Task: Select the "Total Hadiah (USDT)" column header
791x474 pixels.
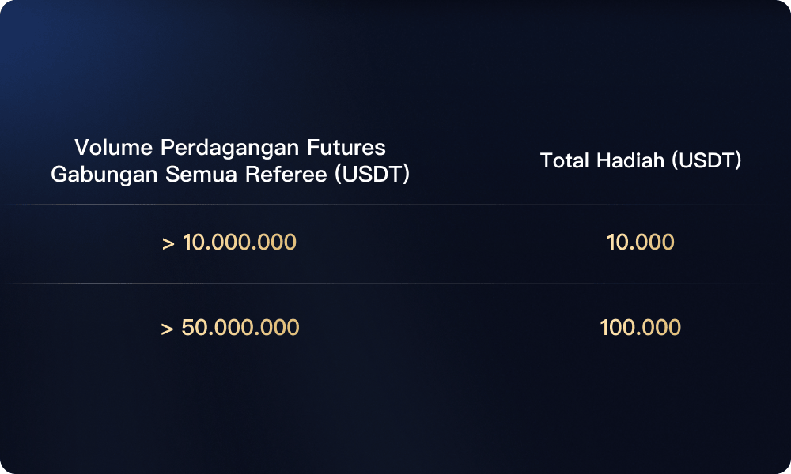Action: 641,160
